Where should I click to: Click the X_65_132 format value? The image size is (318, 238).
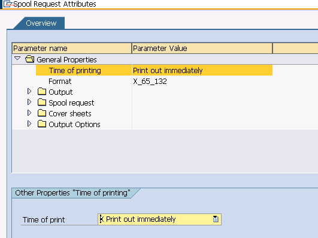[x=150, y=82]
